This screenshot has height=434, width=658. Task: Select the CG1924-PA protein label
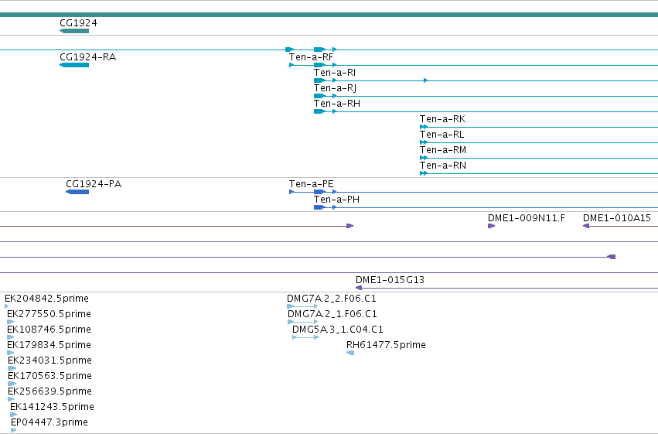coord(94,184)
